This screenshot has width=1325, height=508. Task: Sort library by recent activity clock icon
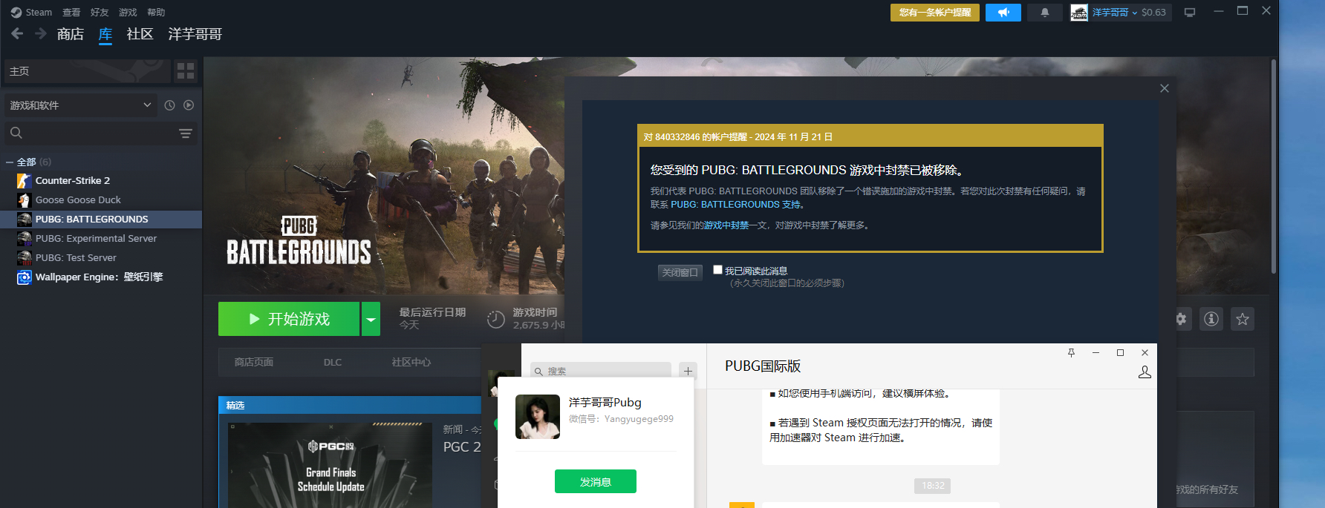[169, 105]
